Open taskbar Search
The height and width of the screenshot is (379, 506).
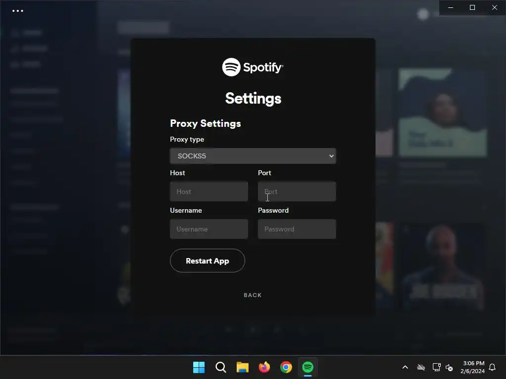point(221,367)
